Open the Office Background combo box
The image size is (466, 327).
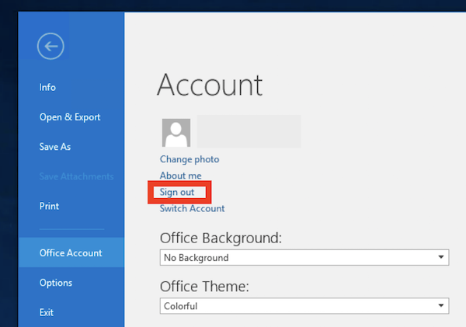295,258
